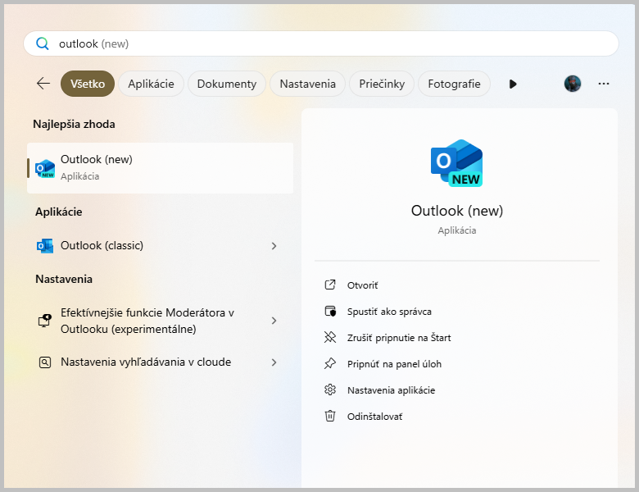Click the admin shield icon
The image size is (639, 492).
point(330,312)
